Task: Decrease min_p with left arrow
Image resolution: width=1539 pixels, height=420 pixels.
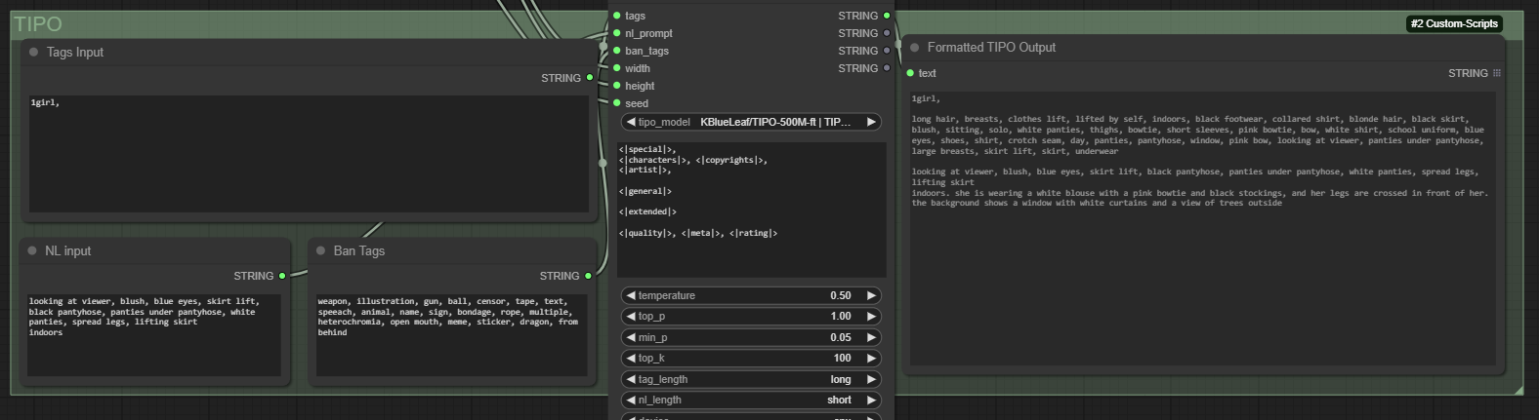Action: (631, 337)
